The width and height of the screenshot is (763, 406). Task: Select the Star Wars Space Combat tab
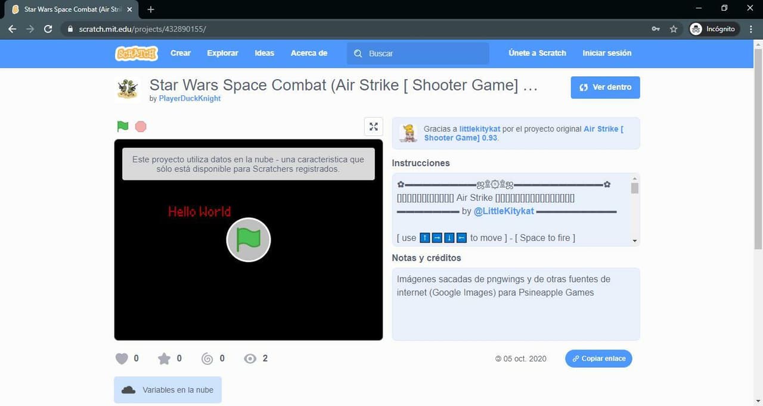coord(72,10)
